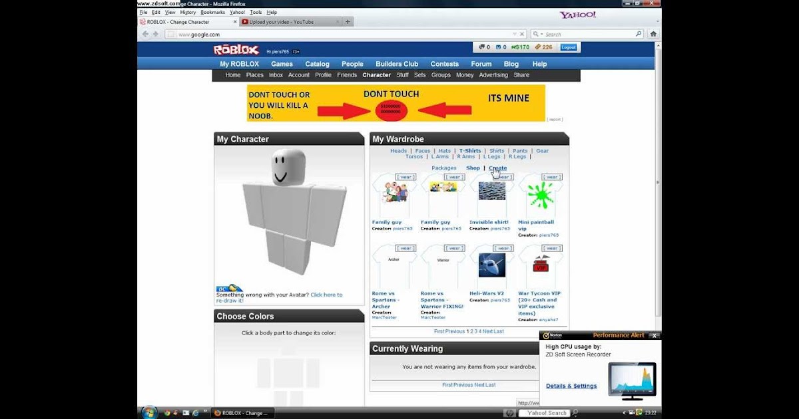Click the ROBLOX logo in header
This screenshot has width=799, height=419.
point(236,50)
